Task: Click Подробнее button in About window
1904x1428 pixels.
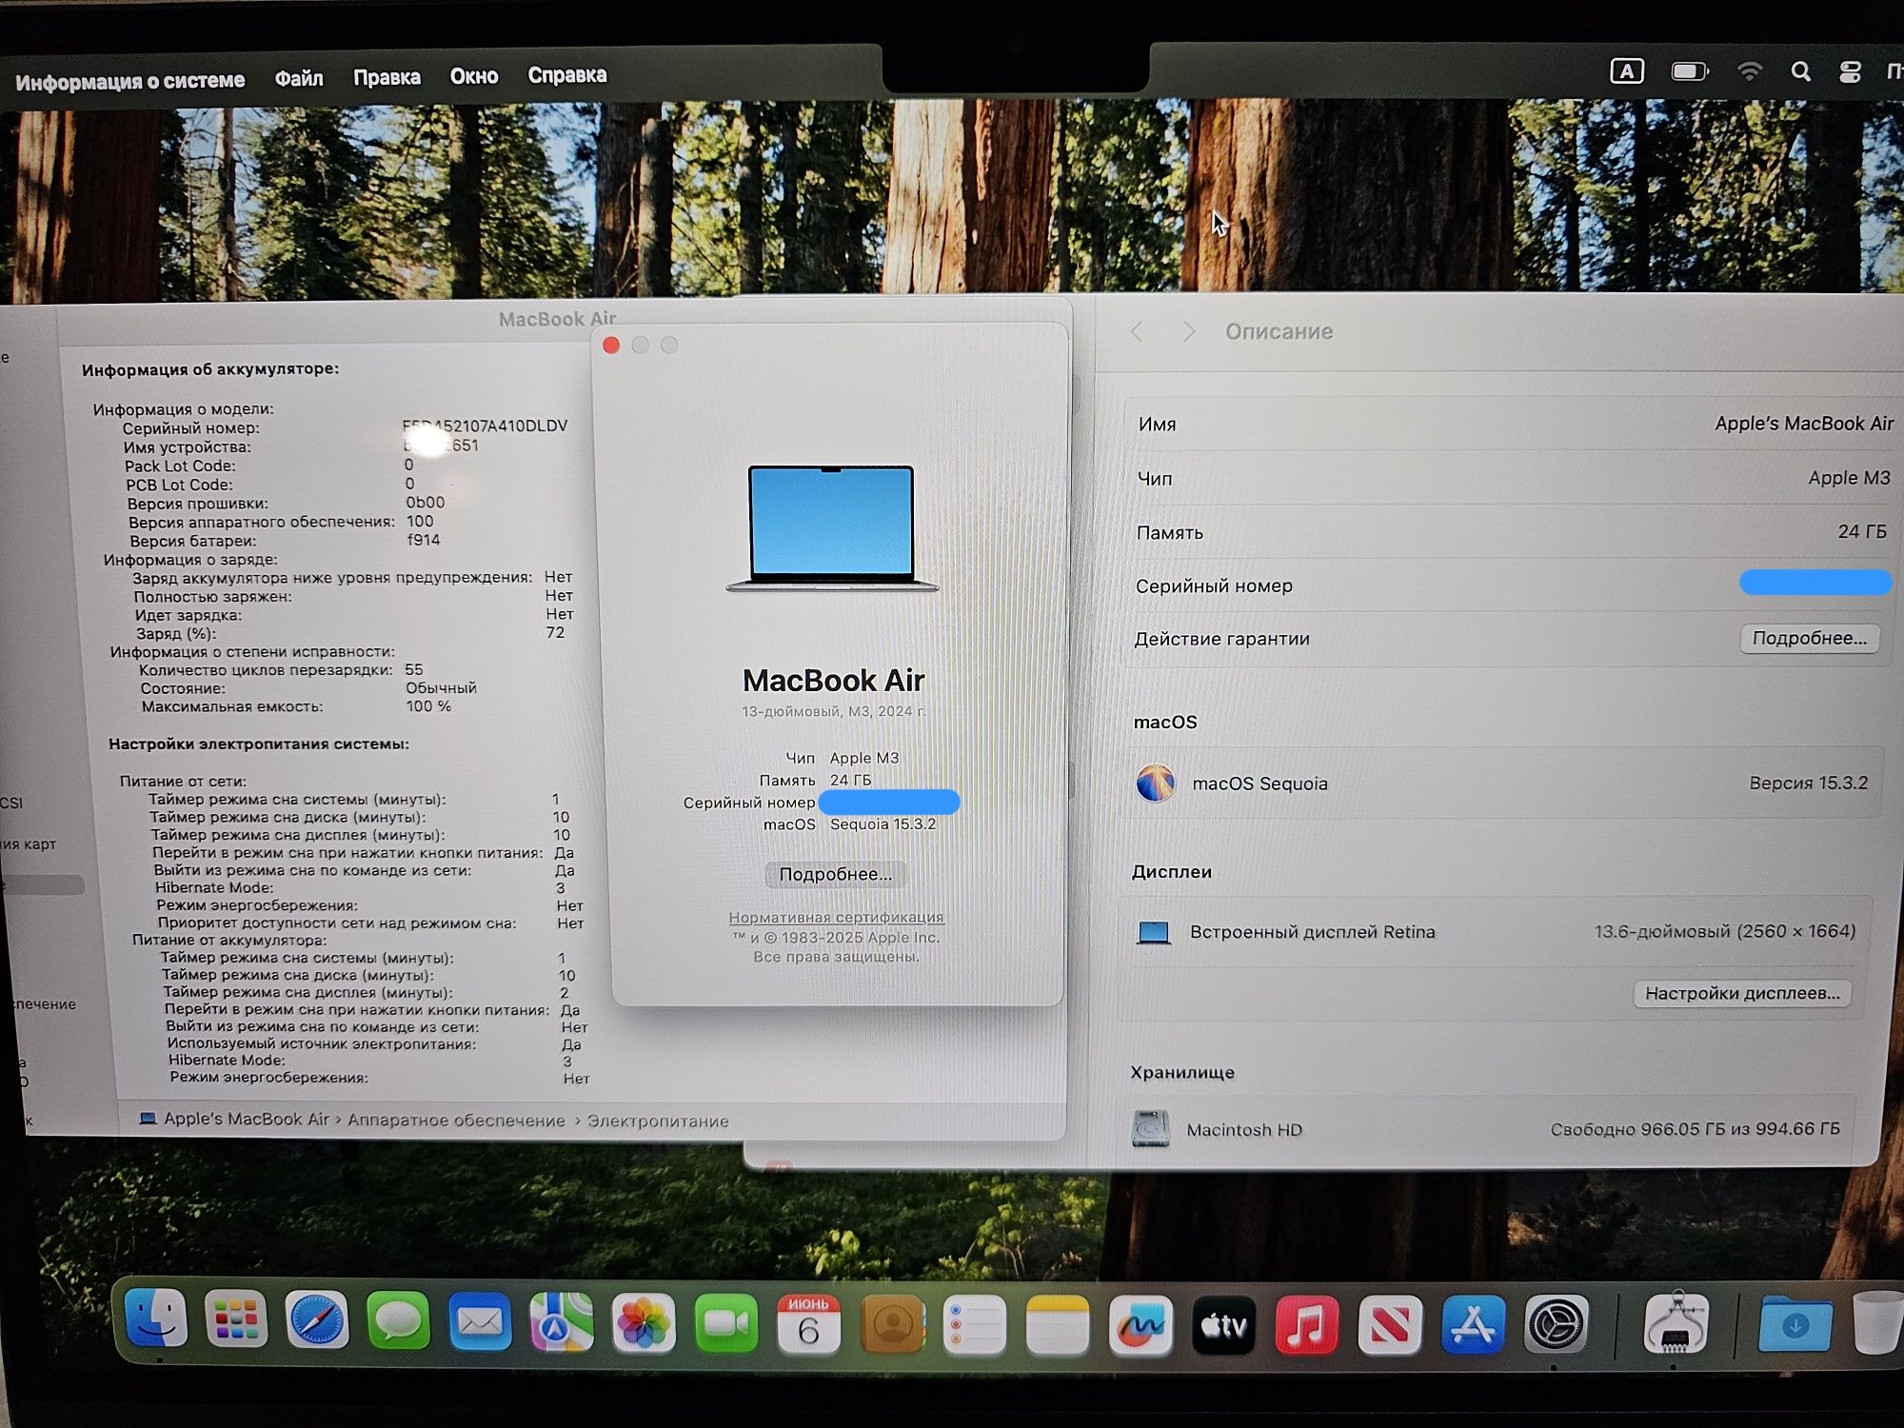Action: tap(836, 874)
